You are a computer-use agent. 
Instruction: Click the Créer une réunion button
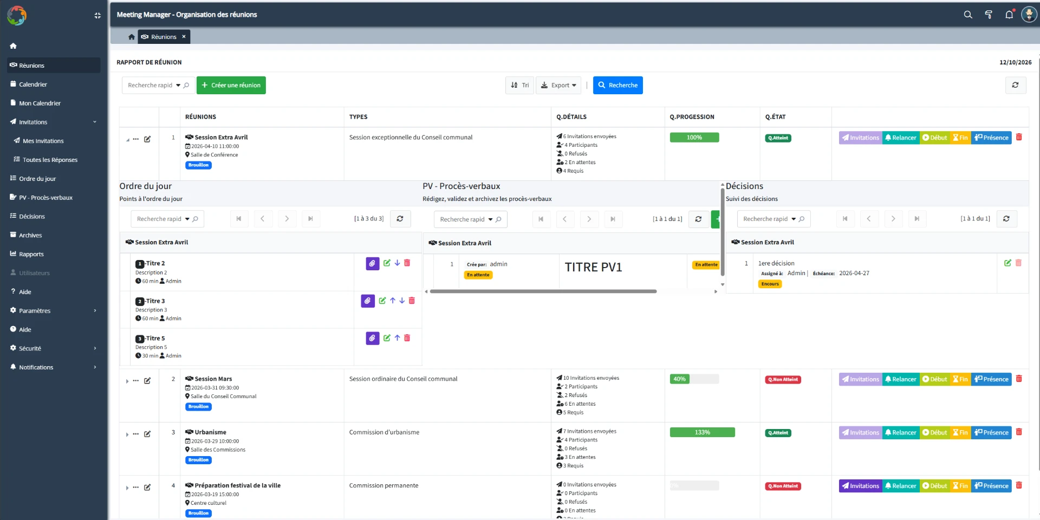click(x=231, y=85)
